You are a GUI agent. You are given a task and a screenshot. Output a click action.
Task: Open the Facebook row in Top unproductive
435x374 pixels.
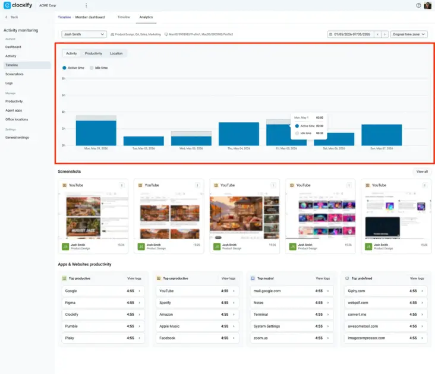pos(197,338)
